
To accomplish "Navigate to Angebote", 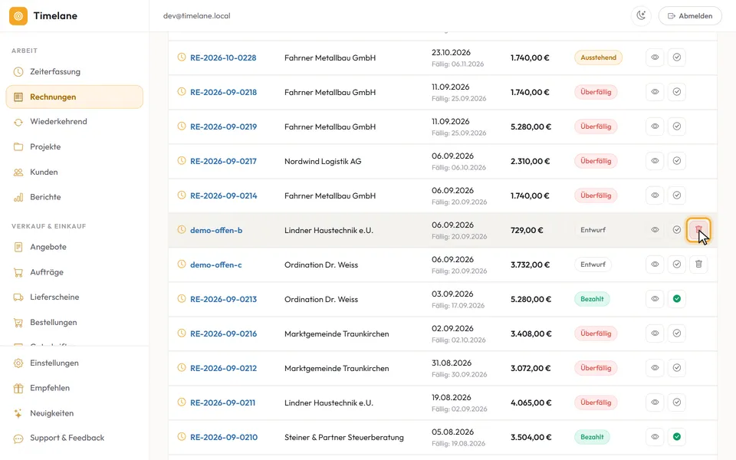I will pos(74,247).
